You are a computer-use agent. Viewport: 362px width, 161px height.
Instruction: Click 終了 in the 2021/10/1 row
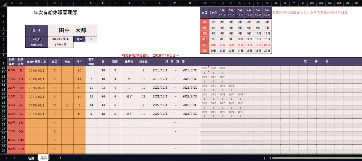129,96
